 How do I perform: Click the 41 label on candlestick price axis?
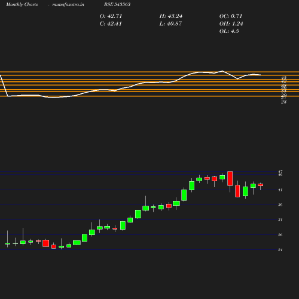[x=280, y=190]
